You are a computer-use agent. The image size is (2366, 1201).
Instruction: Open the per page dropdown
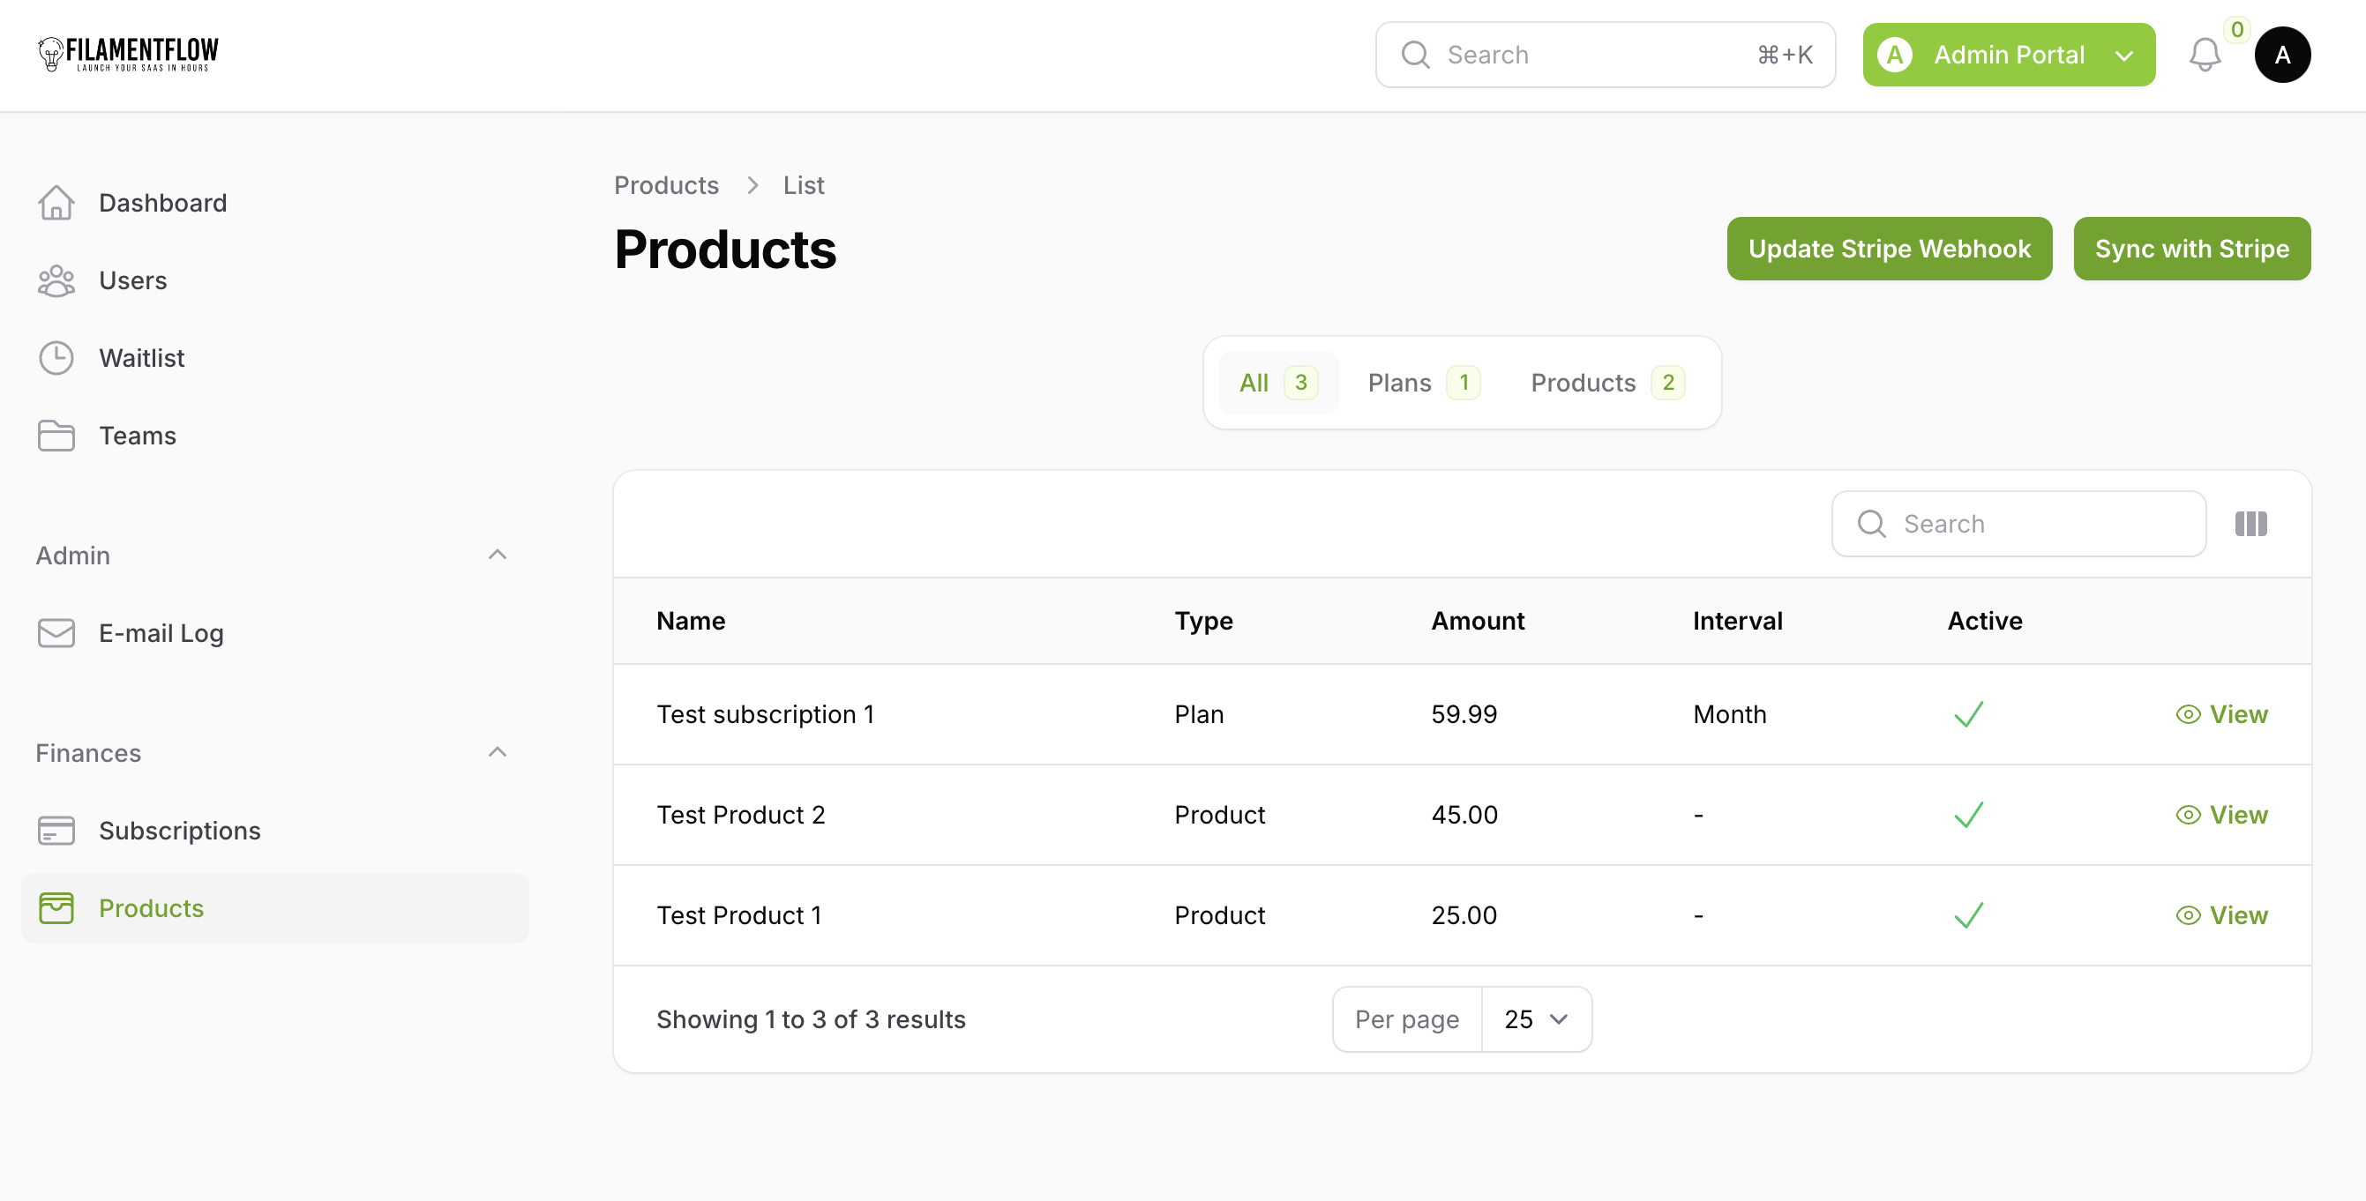1535,1019
